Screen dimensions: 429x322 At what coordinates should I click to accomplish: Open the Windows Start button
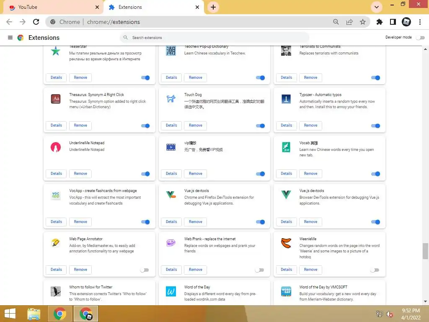10,314
